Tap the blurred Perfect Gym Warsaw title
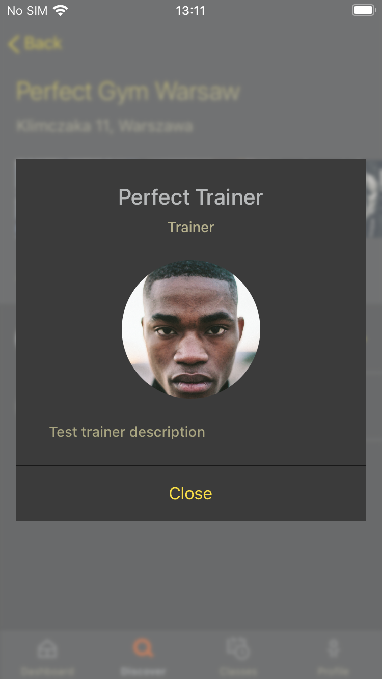 tap(128, 92)
